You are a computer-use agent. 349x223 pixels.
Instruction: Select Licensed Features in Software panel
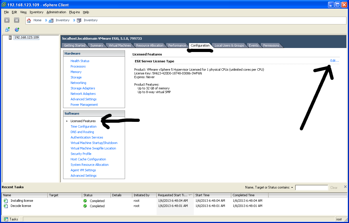coord(83,121)
